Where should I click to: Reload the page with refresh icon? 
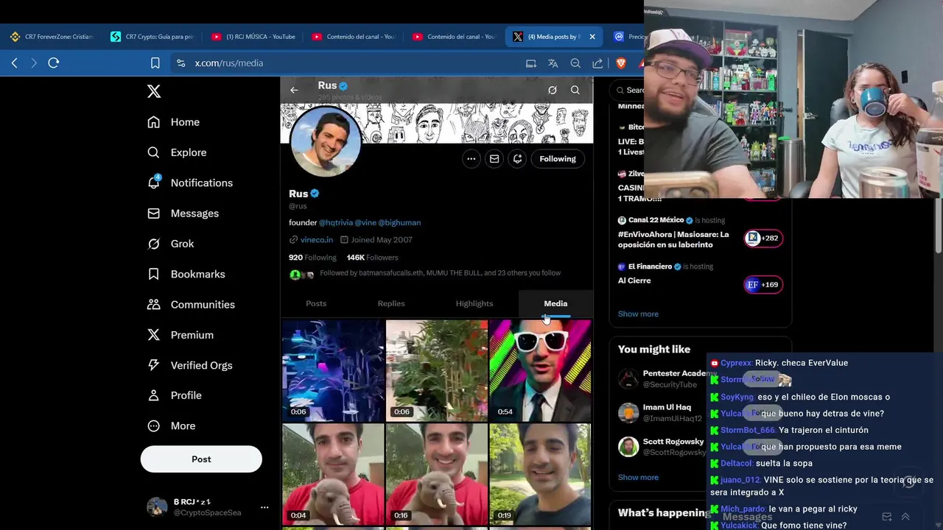click(54, 63)
